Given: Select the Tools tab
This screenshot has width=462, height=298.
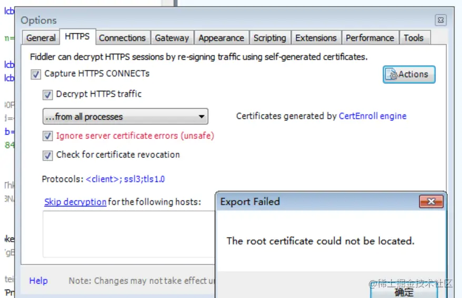Looking at the screenshot, I should coord(414,38).
